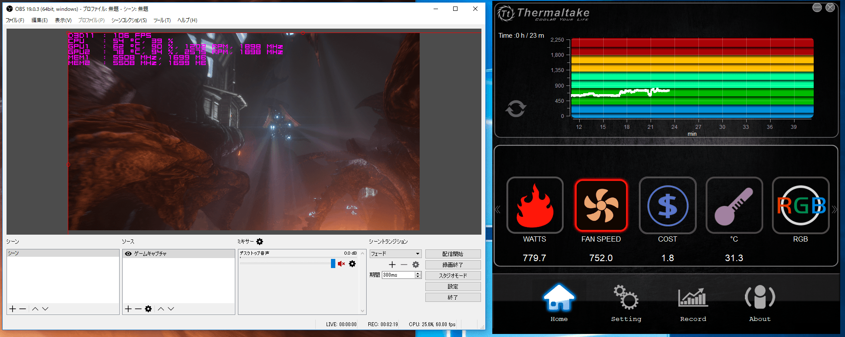The width and height of the screenshot is (845, 337).
Task: Open the ヘルプ(H) menu
Action: click(187, 20)
